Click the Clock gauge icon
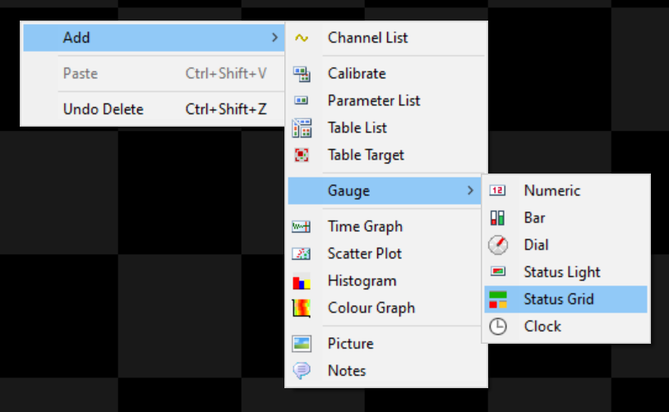 pos(498,326)
